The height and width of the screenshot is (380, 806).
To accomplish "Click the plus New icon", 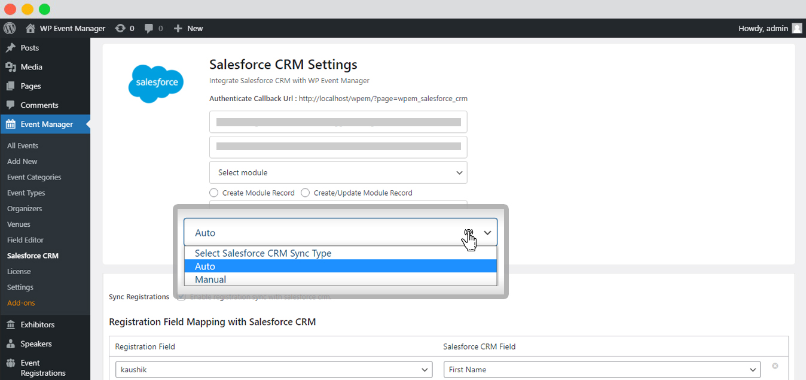I will click(x=178, y=28).
